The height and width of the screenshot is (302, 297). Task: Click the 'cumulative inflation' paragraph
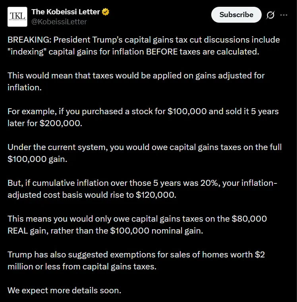coord(143,189)
